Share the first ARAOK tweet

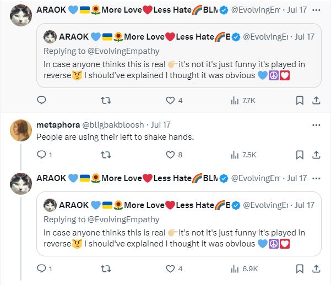pos(316,100)
